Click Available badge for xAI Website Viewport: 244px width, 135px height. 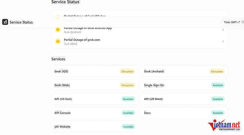coord(128,127)
